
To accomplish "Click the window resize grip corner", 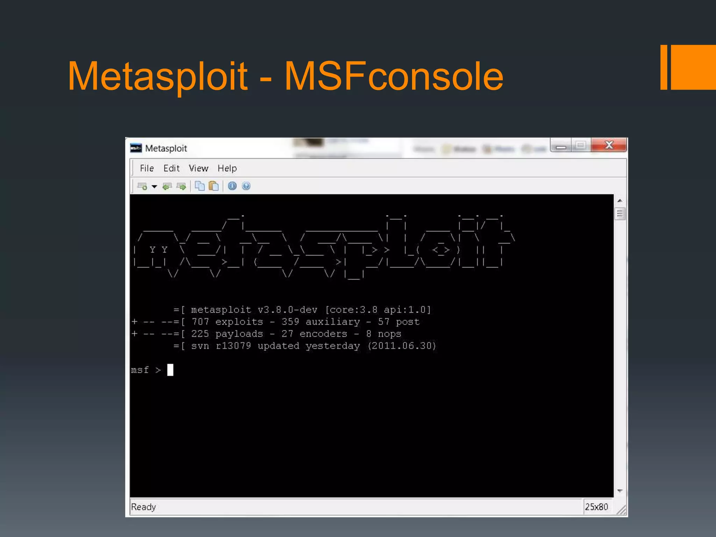I will tap(622, 511).
